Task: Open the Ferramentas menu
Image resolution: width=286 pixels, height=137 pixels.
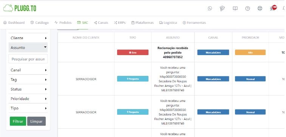Action: (x=194, y=23)
